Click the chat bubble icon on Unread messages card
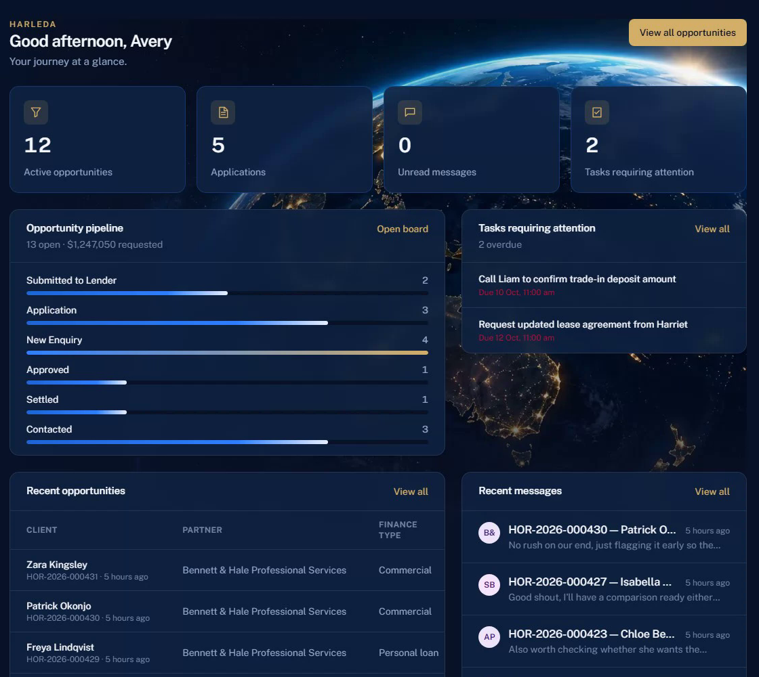The image size is (759, 677). [x=410, y=112]
